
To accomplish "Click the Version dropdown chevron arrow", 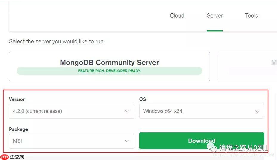I will pyautogui.click(x=127, y=112).
